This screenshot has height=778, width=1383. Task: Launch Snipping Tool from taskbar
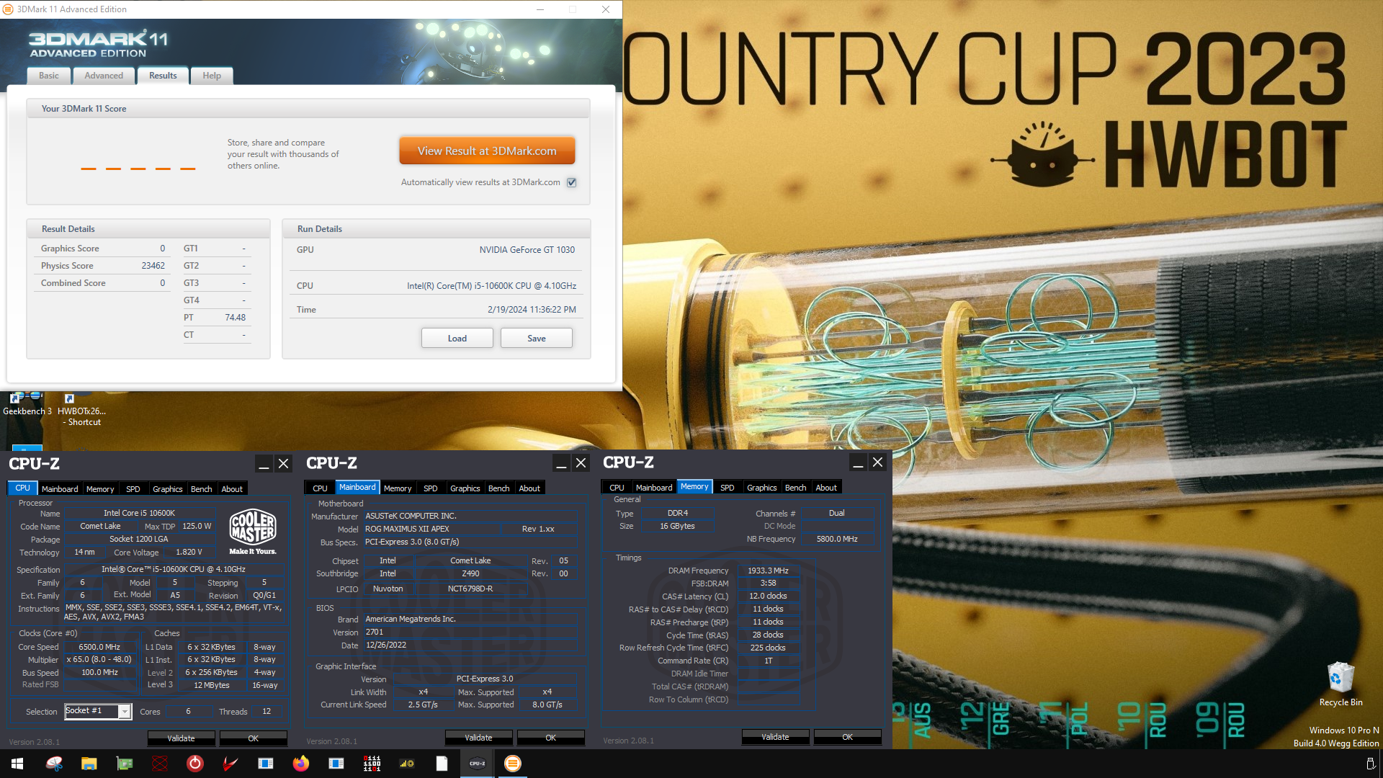tap(54, 764)
